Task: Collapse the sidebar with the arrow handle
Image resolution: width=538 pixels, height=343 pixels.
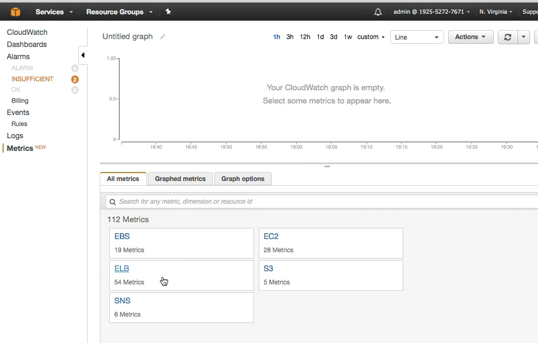Action: (83, 55)
